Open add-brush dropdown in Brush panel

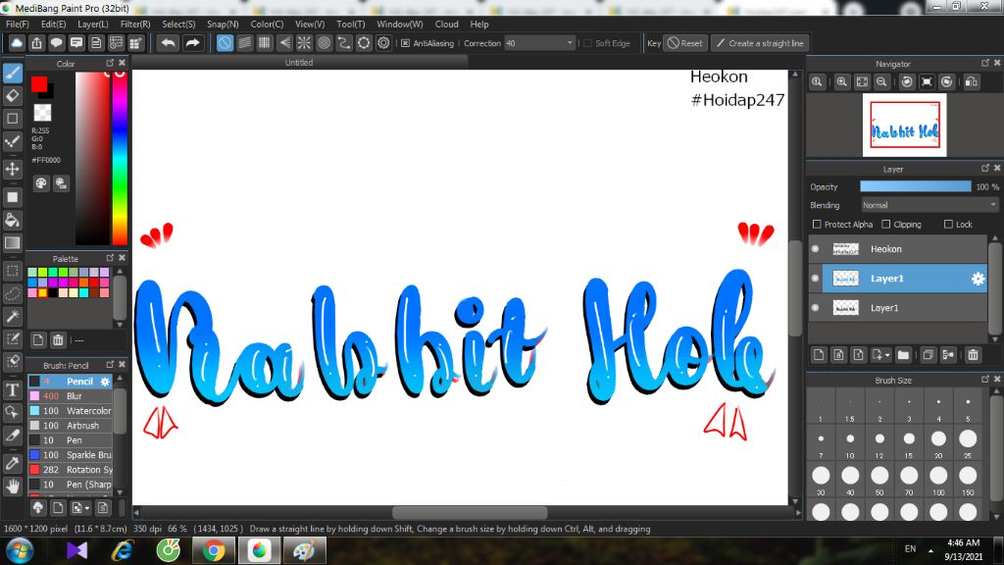click(87, 508)
